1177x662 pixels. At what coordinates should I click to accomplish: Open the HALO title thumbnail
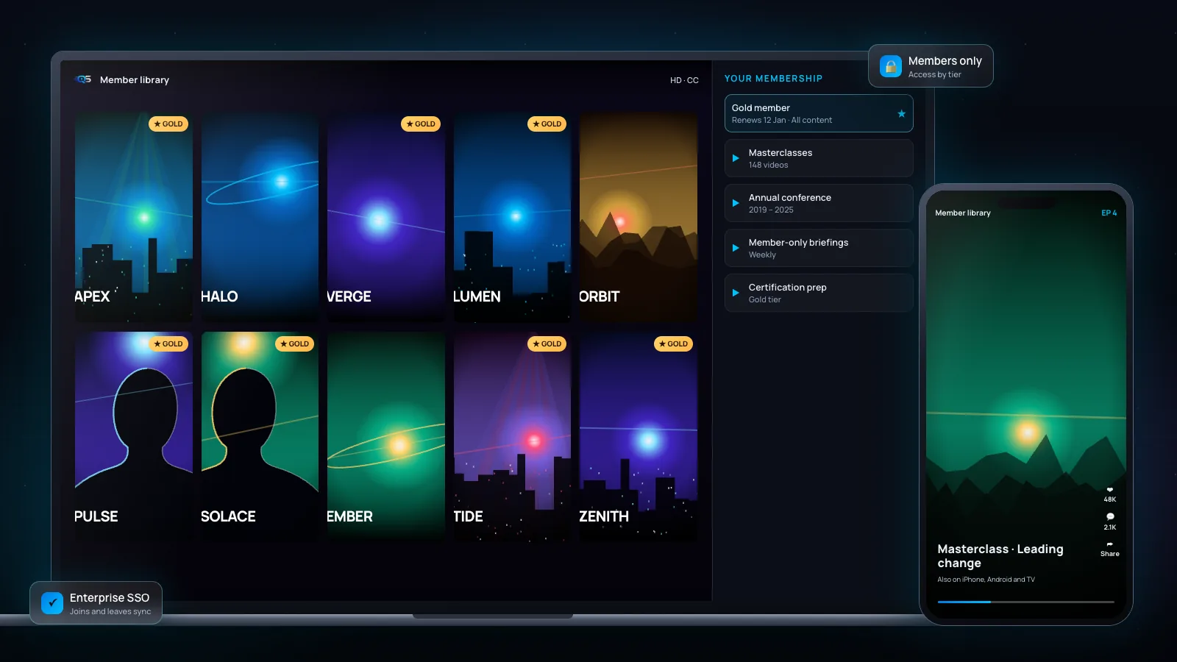coord(260,217)
